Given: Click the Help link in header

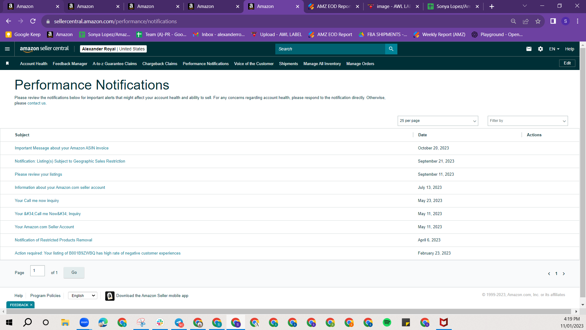Looking at the screenshot, I should coord(570,49).
